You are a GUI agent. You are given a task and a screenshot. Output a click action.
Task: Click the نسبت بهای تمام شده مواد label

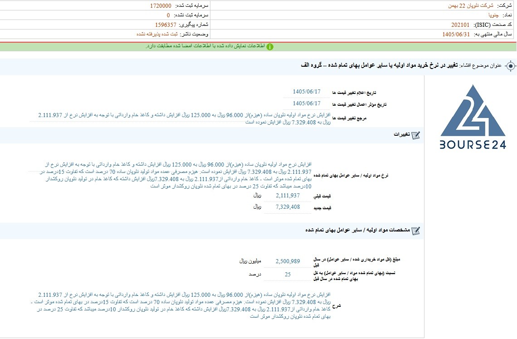[x=355, y=276]
